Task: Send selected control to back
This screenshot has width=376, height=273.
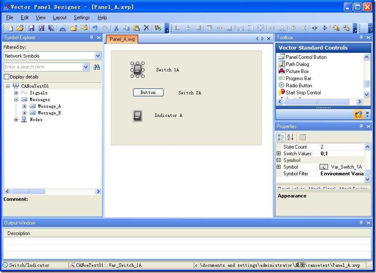Action: click(346, 28)
